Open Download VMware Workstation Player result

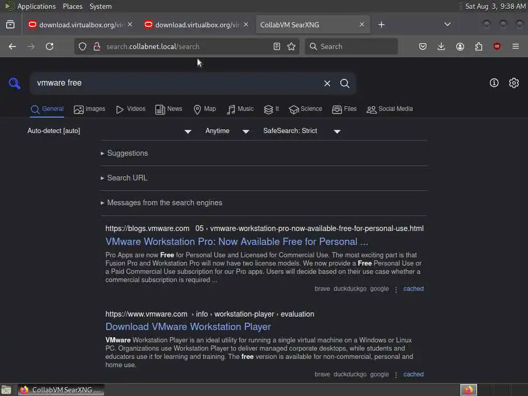[188, 326]
